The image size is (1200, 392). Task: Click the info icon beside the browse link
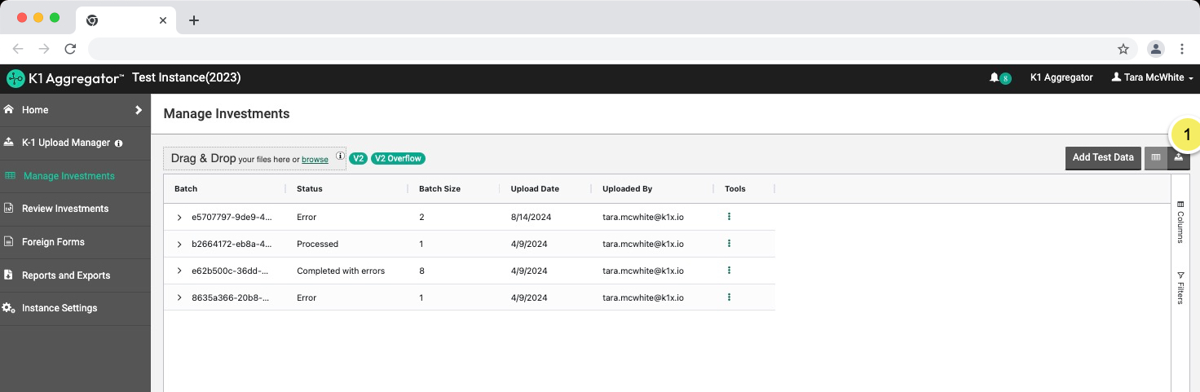[340, 156]
